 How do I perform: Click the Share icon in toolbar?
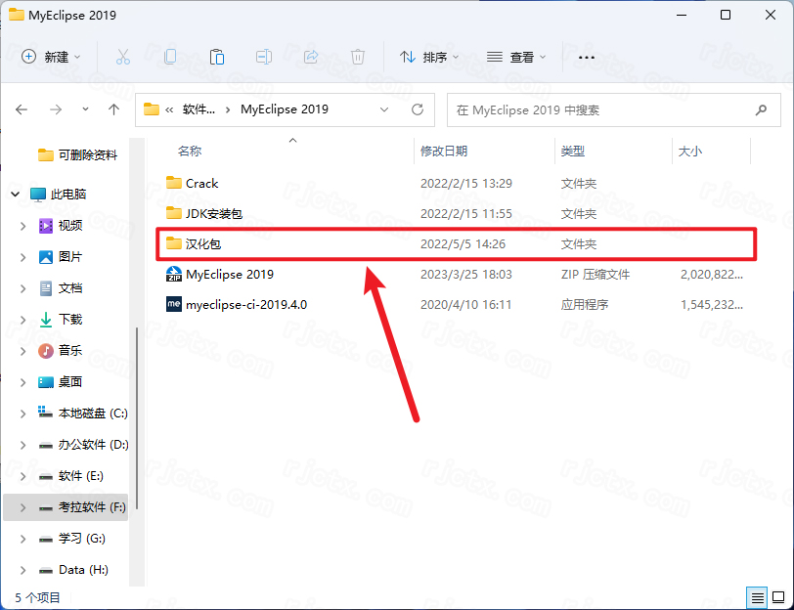point(311,57)
